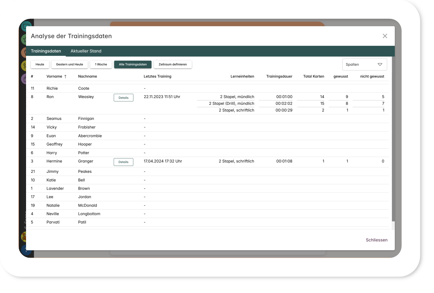Image resolution: width=434 pixels, height=293 pixels.
Task: Close the Analyse der Trainingsdaten dialog with X
Action: coord(385,36)
